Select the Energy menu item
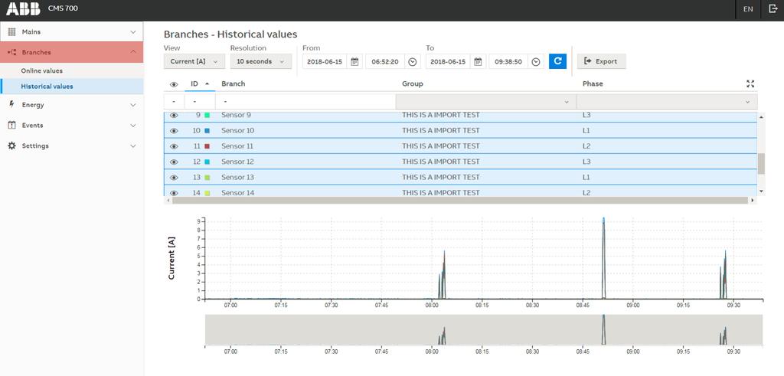 (71, 105)
